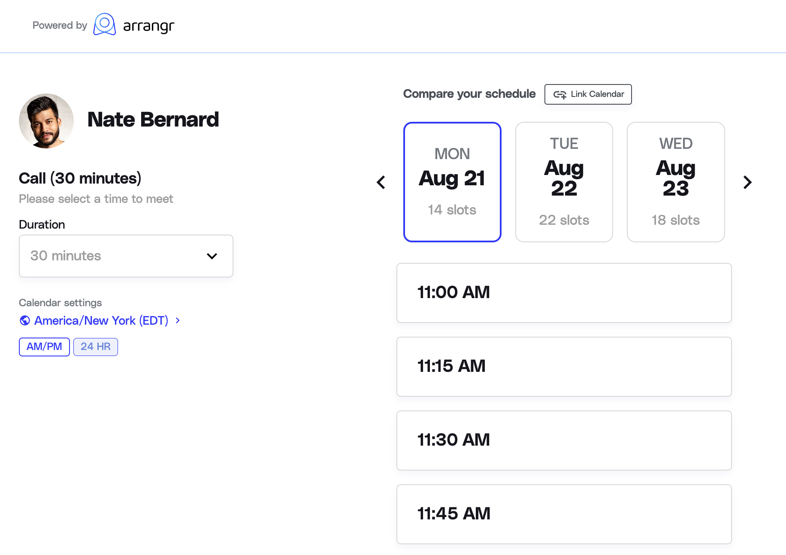This screenshot has width=786, height=555.
Task: Expand duration list via chevron arrow
Action: [212, 256]
